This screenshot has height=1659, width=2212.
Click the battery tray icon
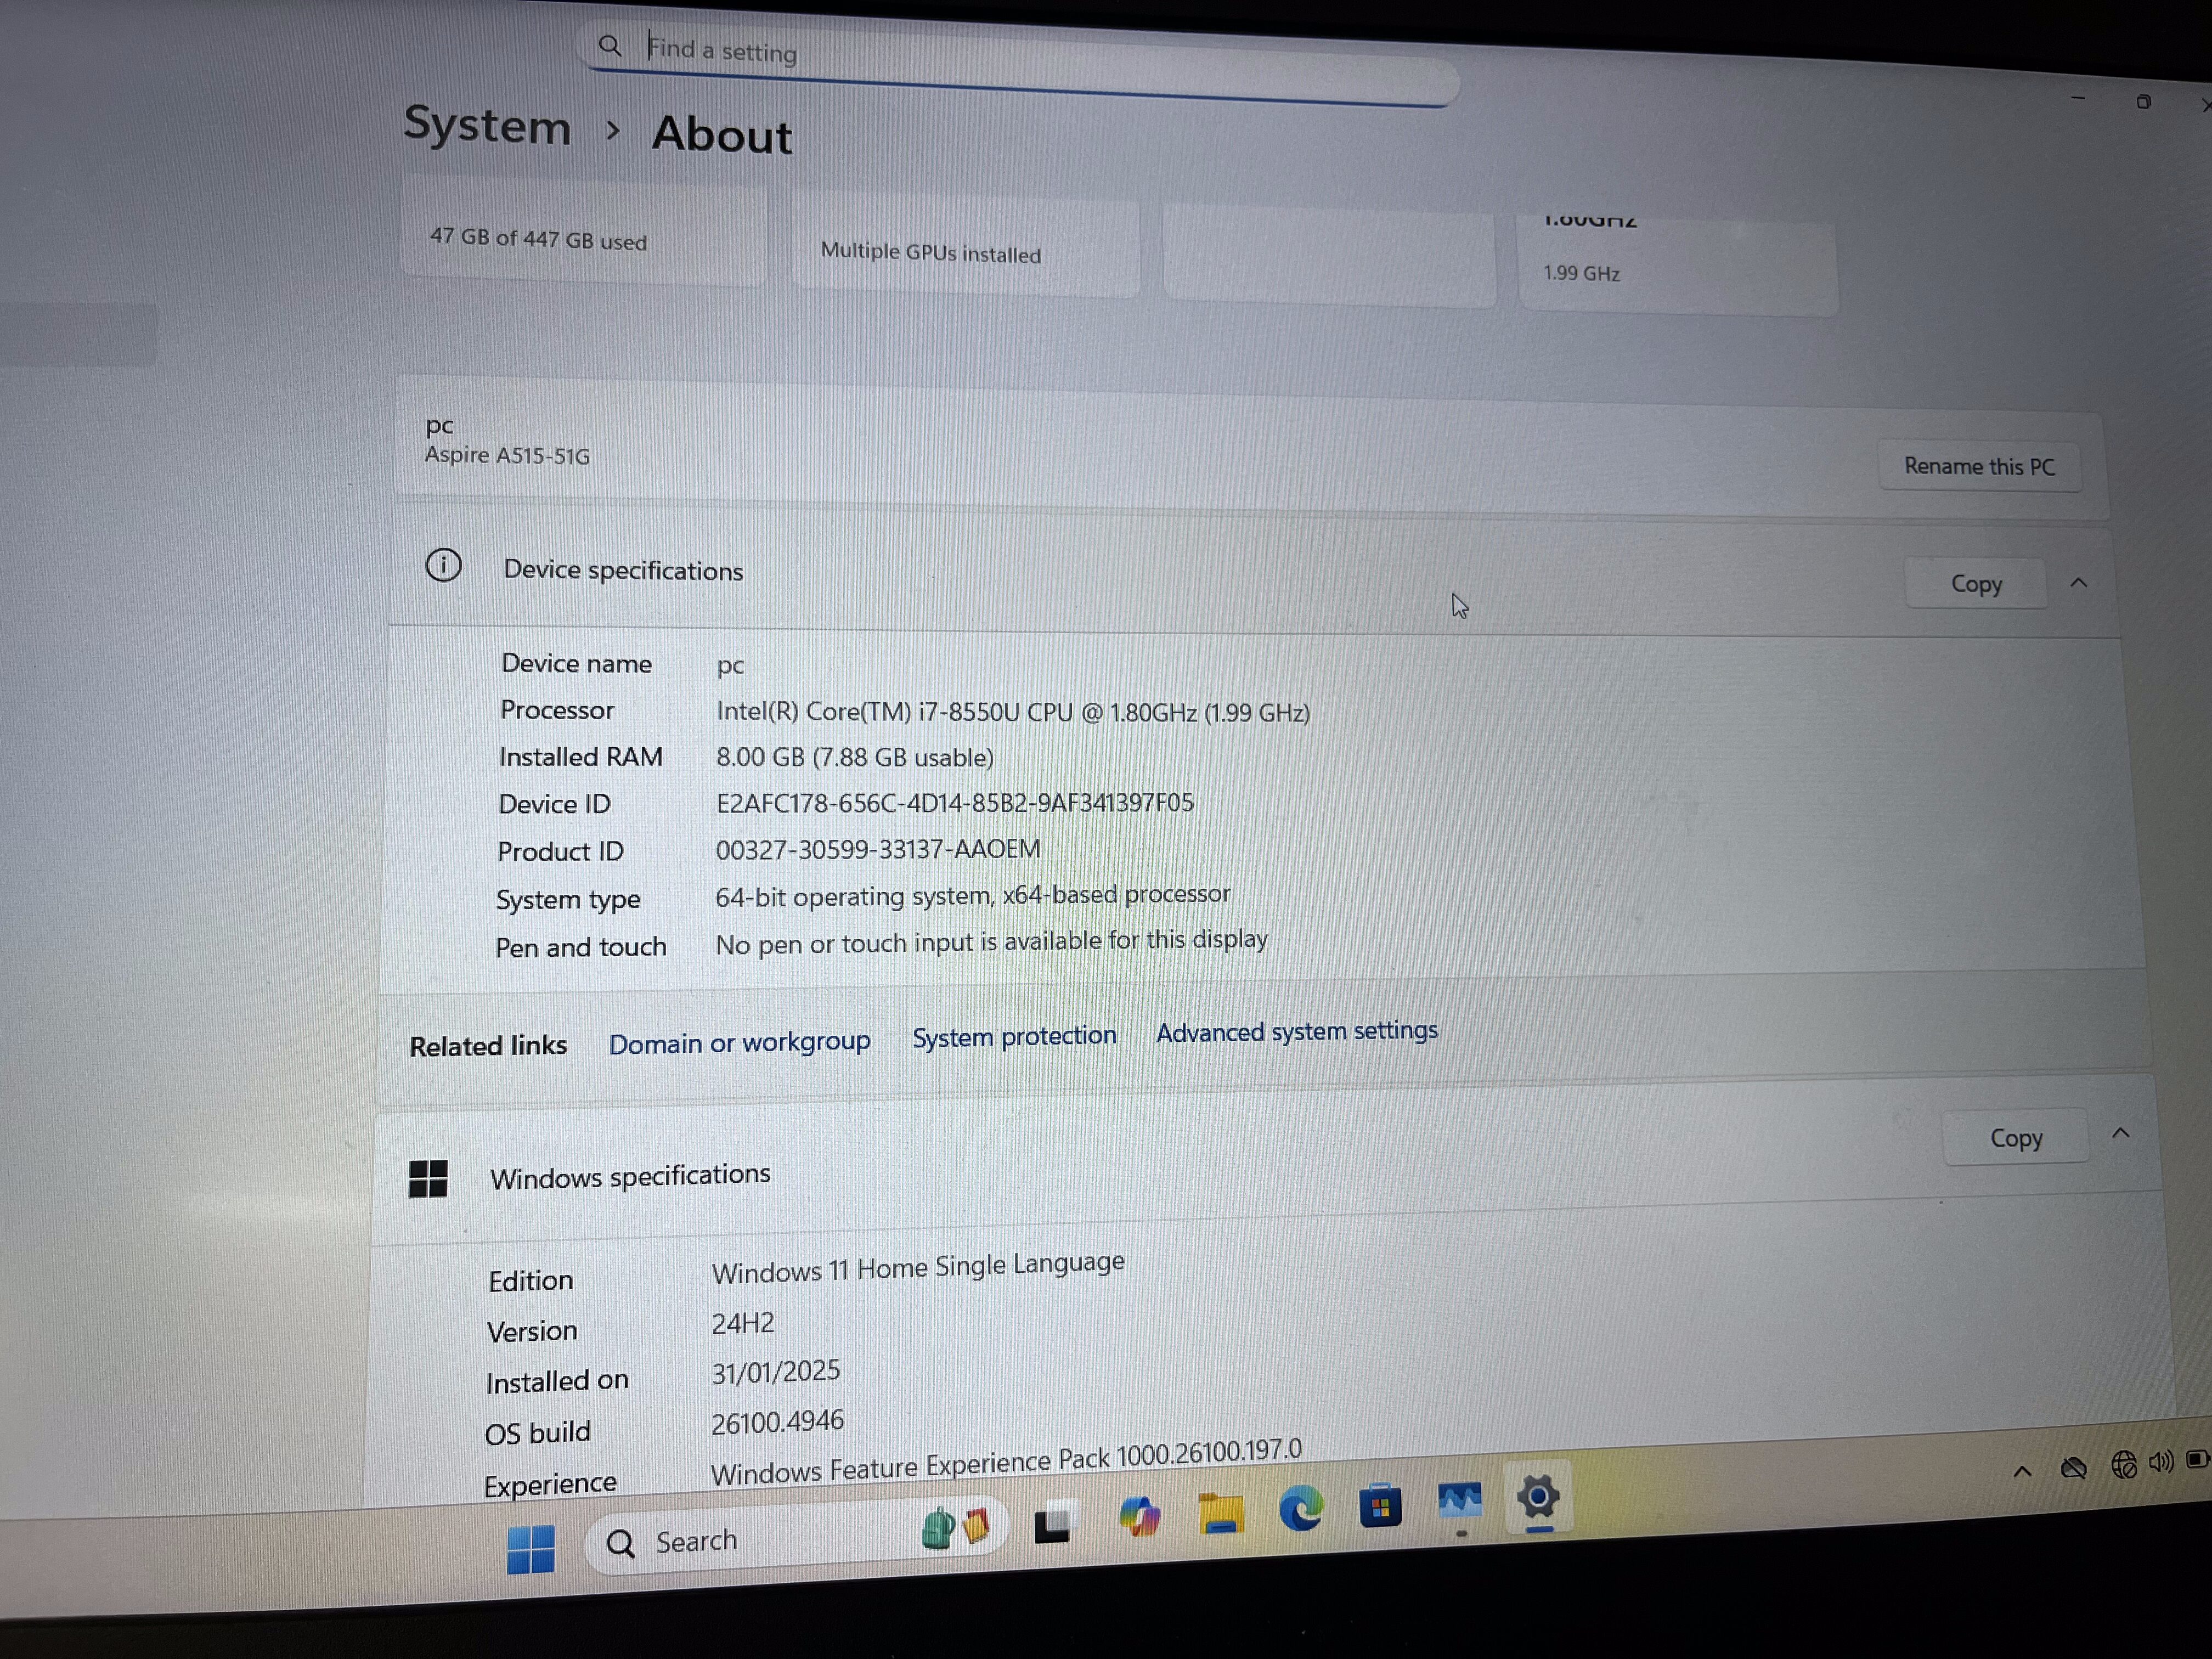[x=2198, y=1460]
